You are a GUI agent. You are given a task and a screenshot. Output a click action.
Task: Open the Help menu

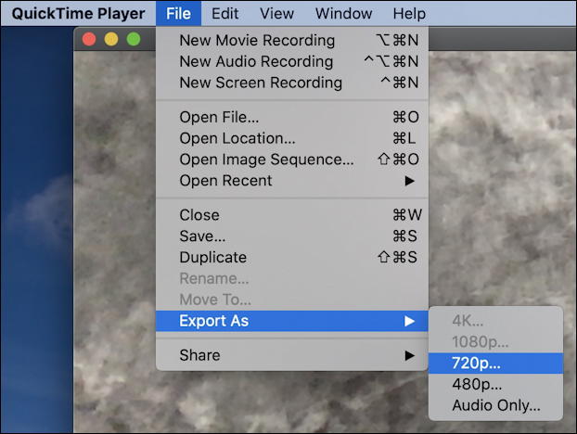(x=409, y=14)
